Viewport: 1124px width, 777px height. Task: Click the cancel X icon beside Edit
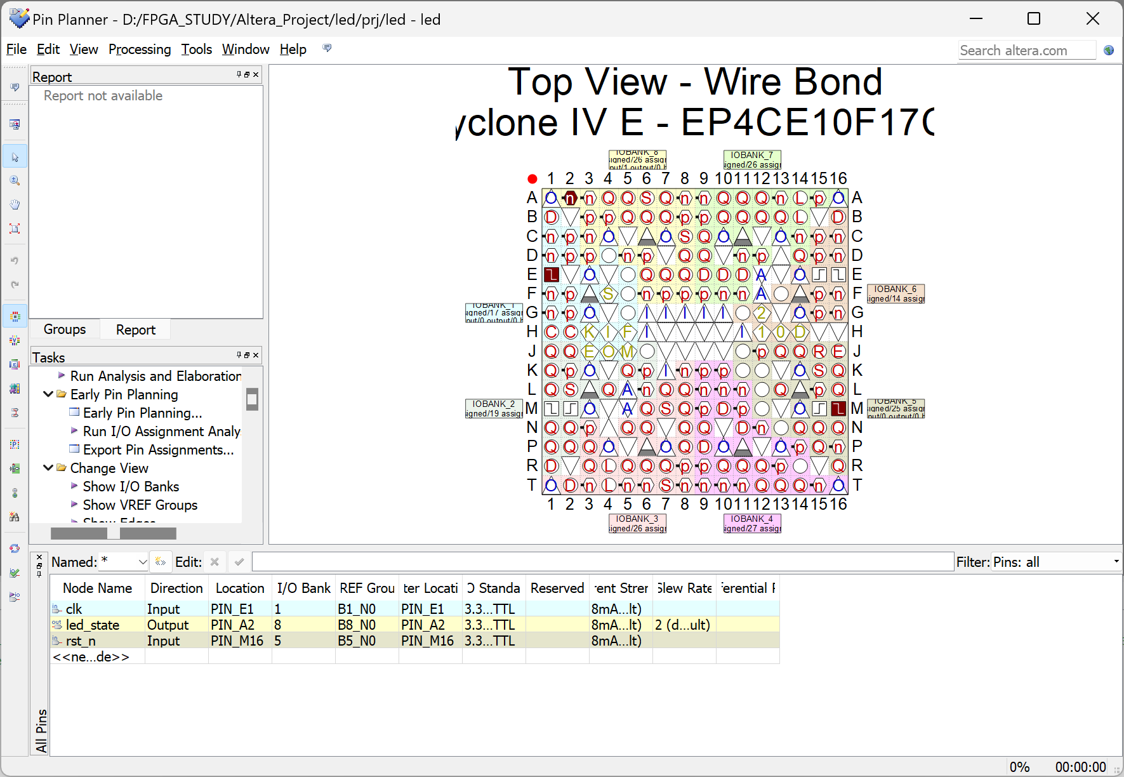click(x=215, y=562)
